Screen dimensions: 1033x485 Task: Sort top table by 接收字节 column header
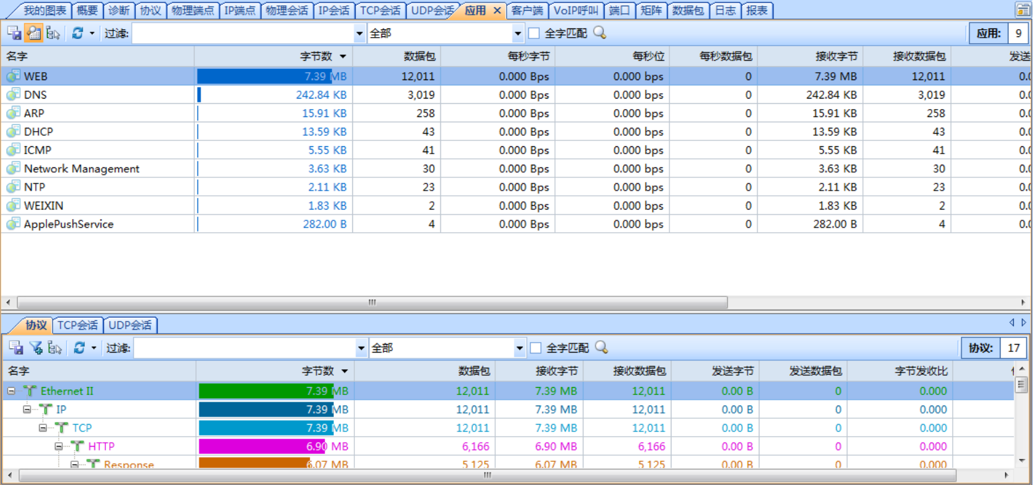coord(811,56)
